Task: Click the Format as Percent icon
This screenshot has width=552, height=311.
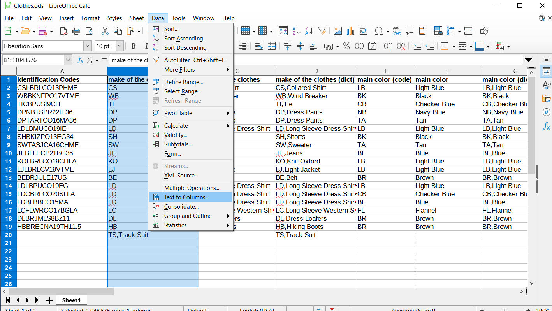Action: [x=346, y=46]
